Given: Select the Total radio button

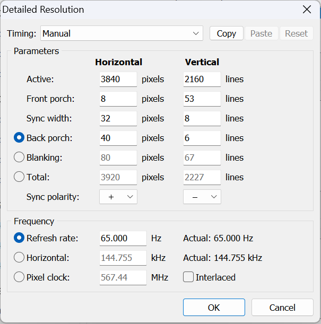Looking at the screenshot, I should (19, 177).
